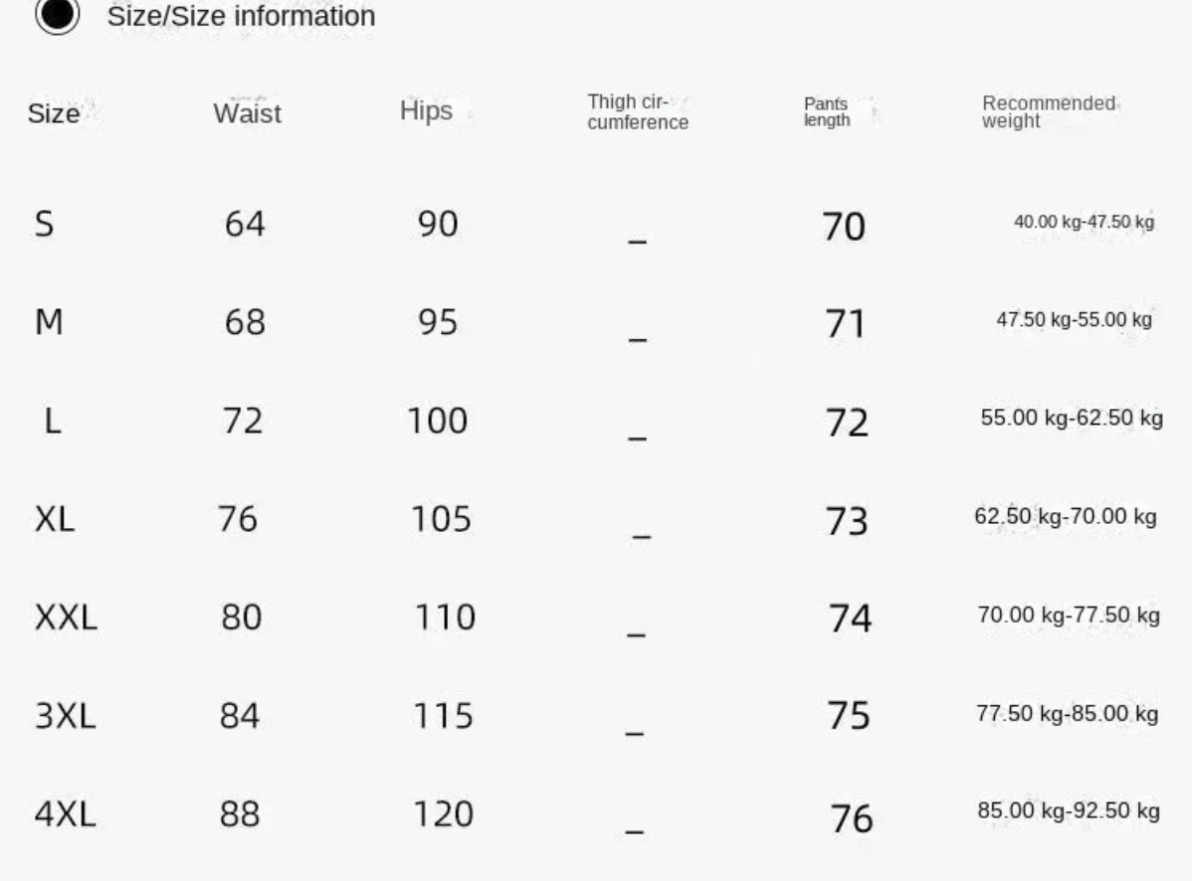The height and width of the screenshot is (881, 1192).
Task: Select the S size row label
Action: (44, 224)
